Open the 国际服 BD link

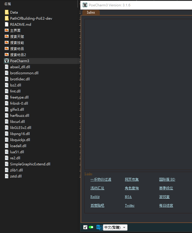(167, 180)
